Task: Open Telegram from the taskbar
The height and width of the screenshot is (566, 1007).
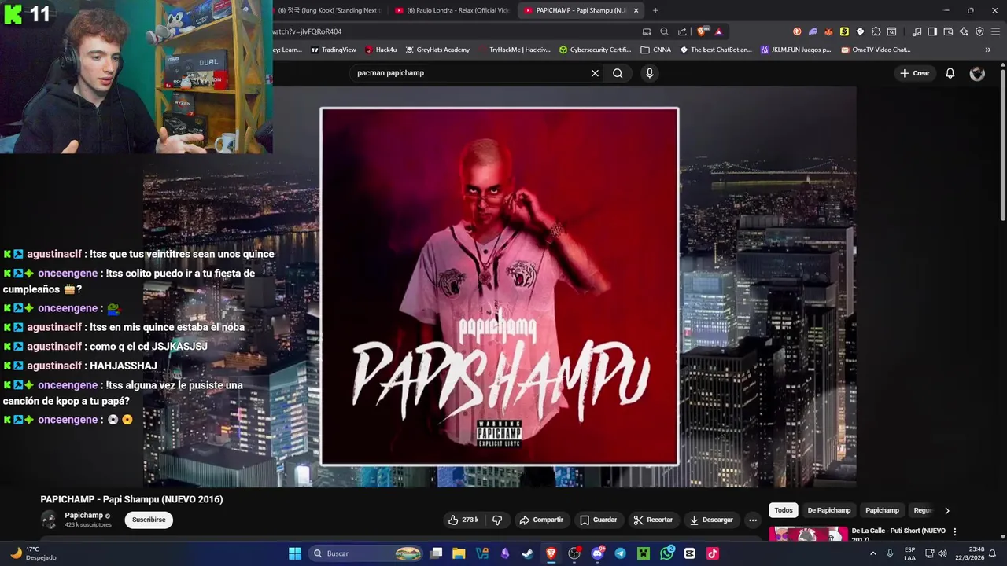Action: (x=620, y=553)
